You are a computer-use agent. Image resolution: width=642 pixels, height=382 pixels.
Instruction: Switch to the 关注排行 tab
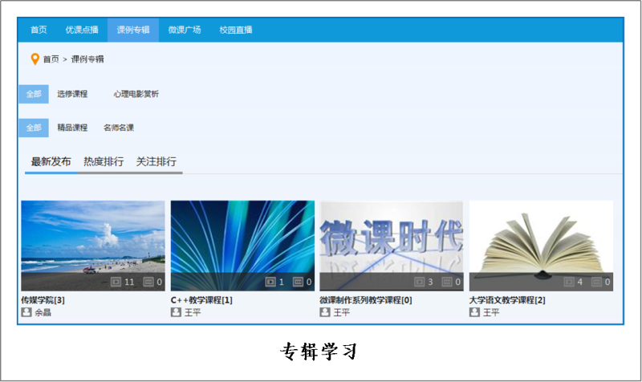point(156,162)
